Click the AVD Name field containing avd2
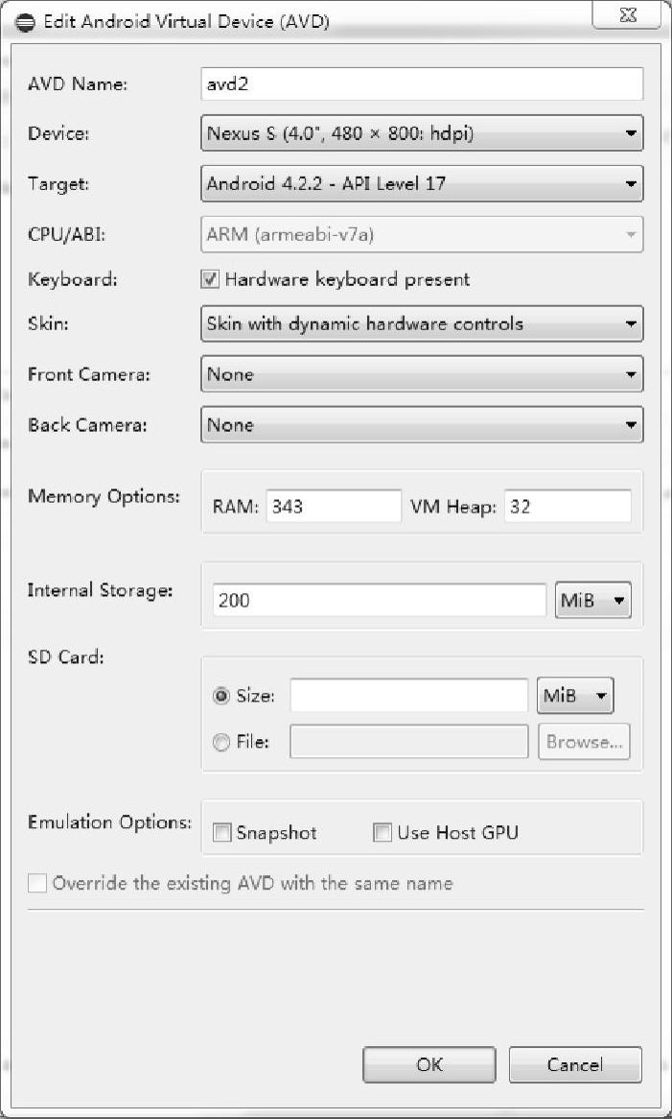Image resolution: width=672 pixels, height=1119 pixels. [422, 84]
